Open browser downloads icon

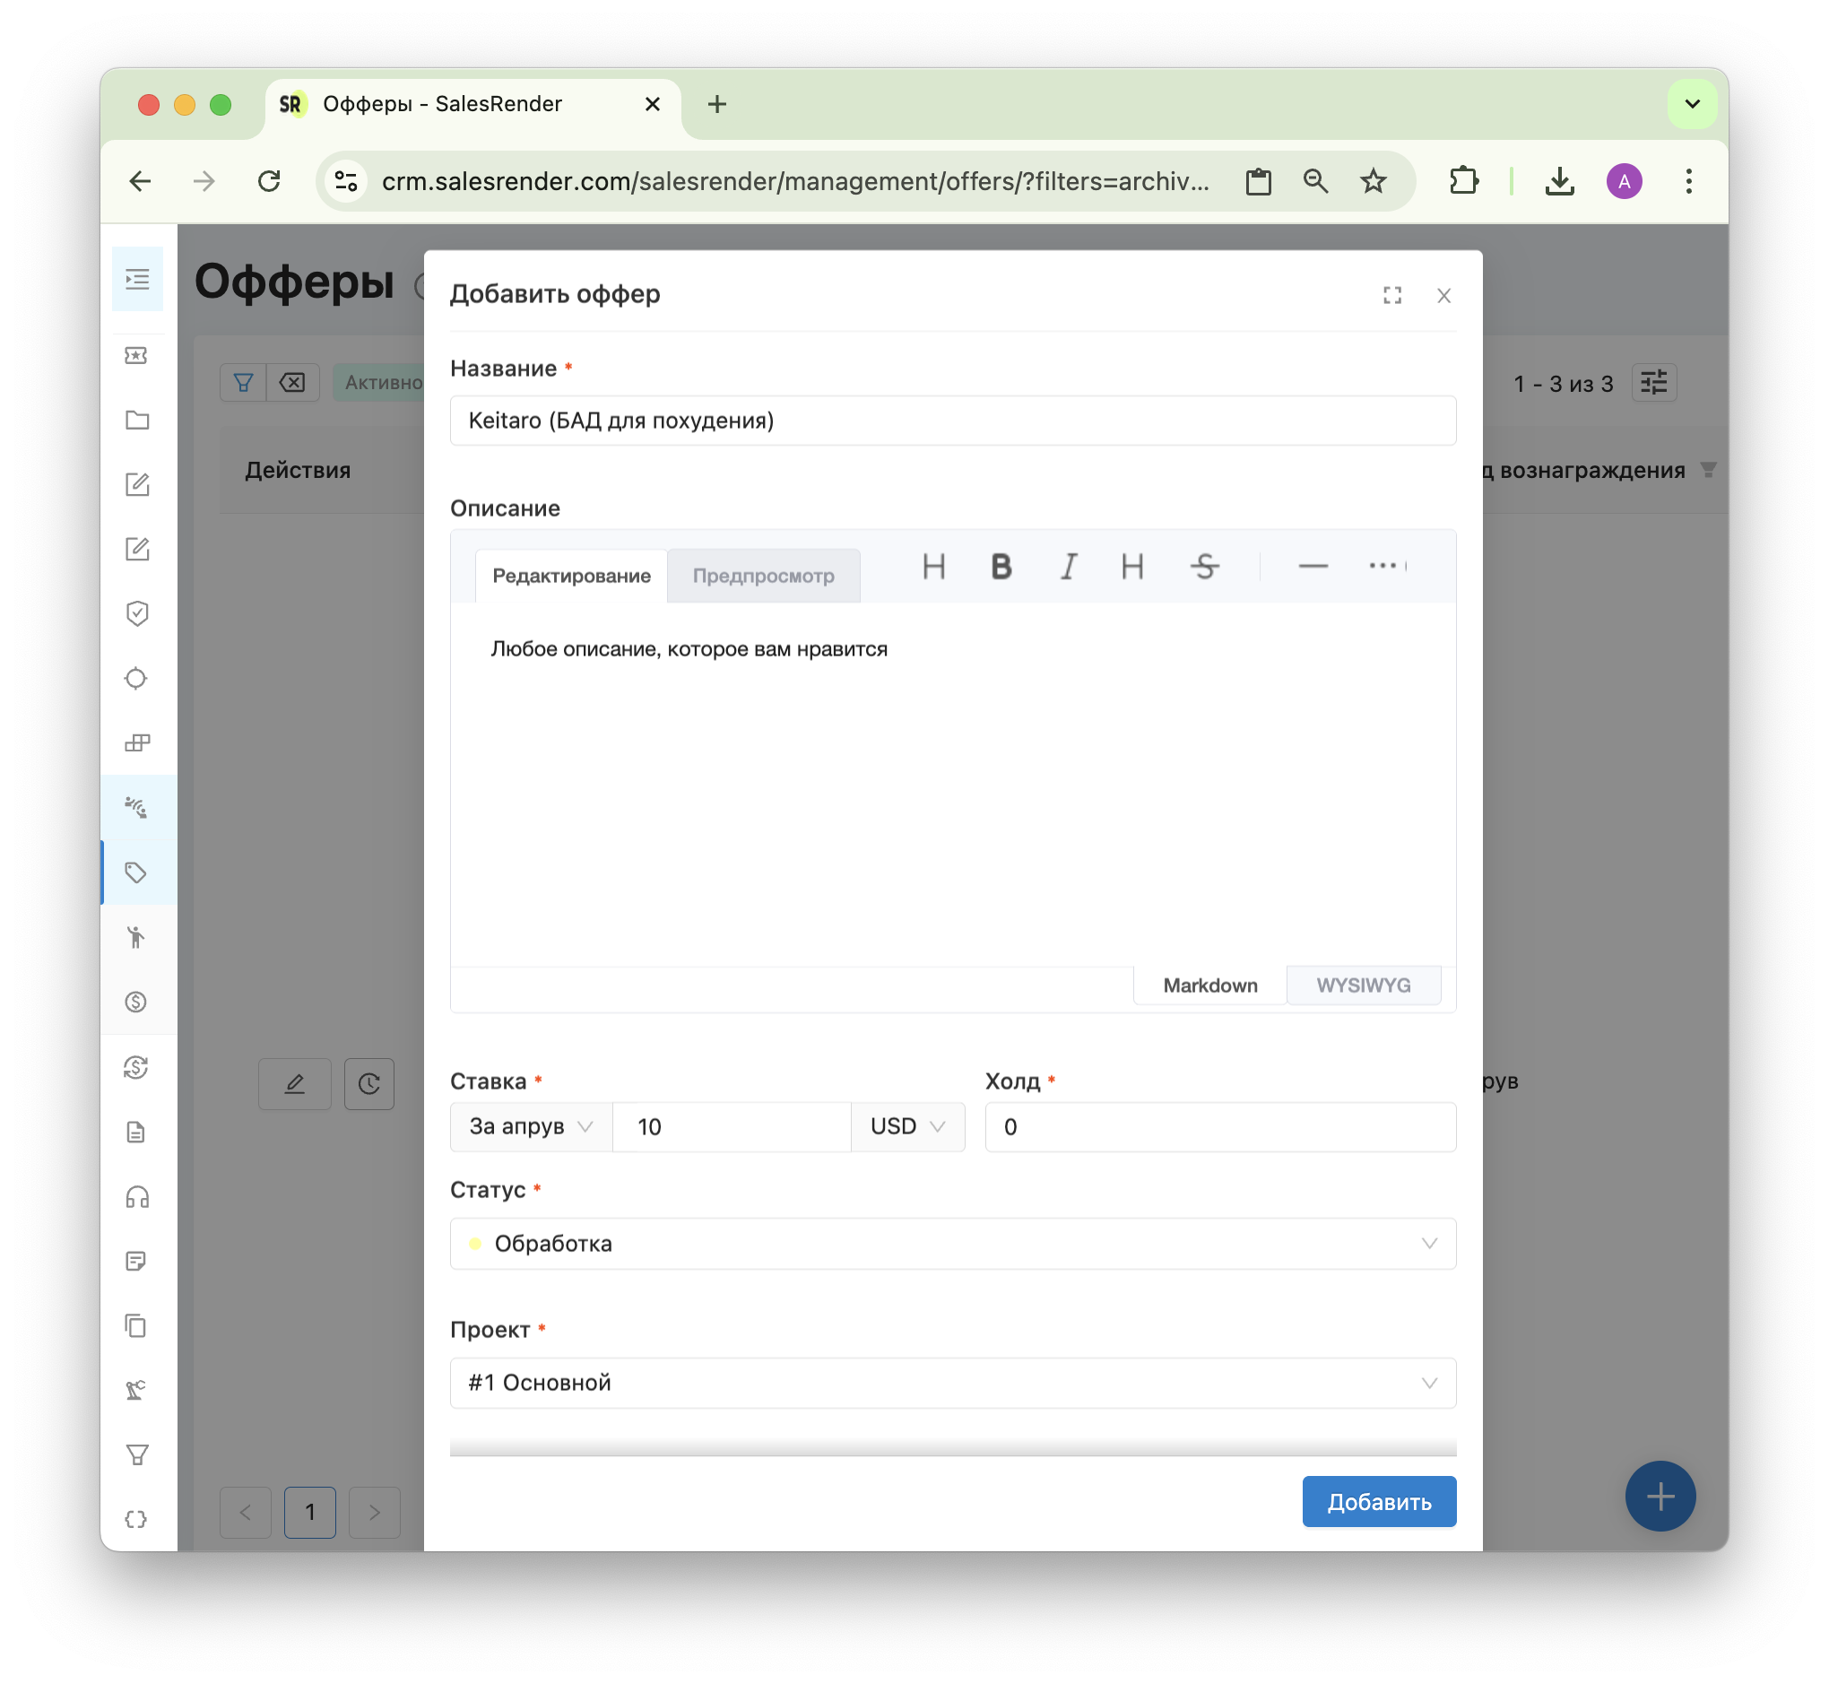coord(1560,181)
